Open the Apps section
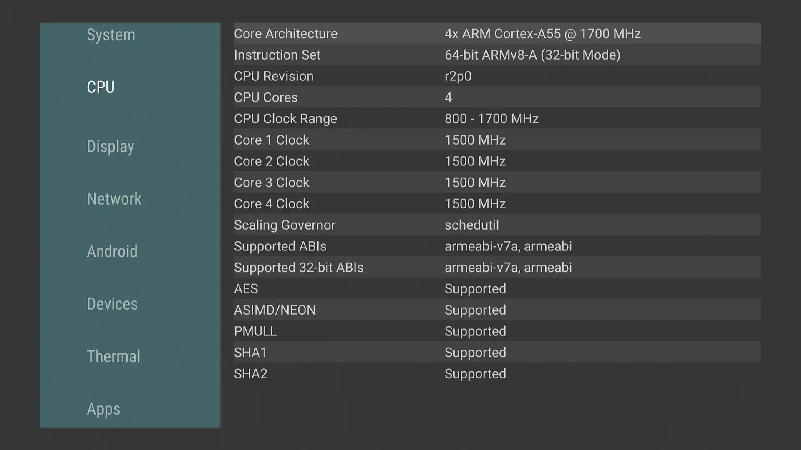The width and height of the screenshot is (801, 450). [x=103, y=409]
